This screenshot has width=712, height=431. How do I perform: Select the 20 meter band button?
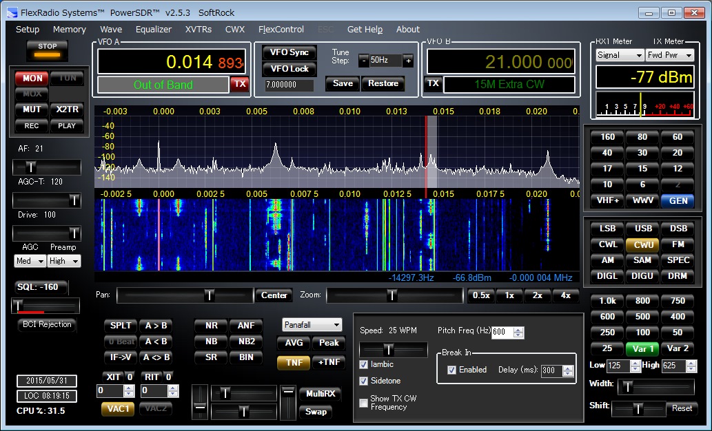tap(678, 153)
